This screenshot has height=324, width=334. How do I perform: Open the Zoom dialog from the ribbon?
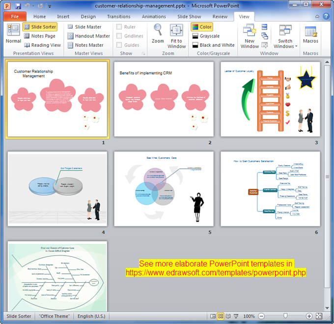point(158,34)
